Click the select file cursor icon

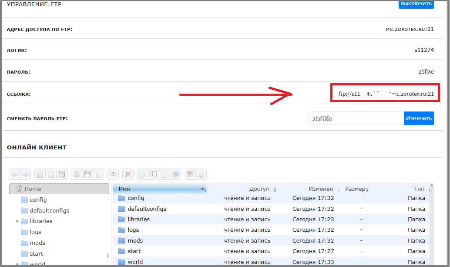pos(98,174)
